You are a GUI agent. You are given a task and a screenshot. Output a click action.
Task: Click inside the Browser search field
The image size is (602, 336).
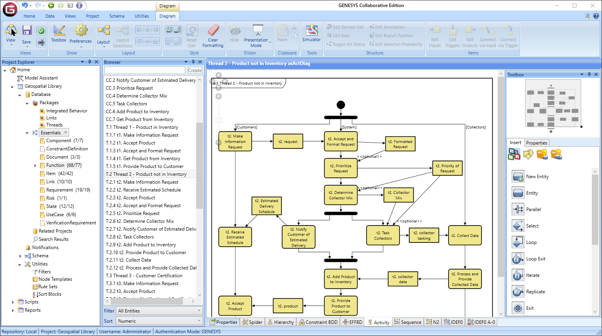pyautogui.click(x=144, y=70)
